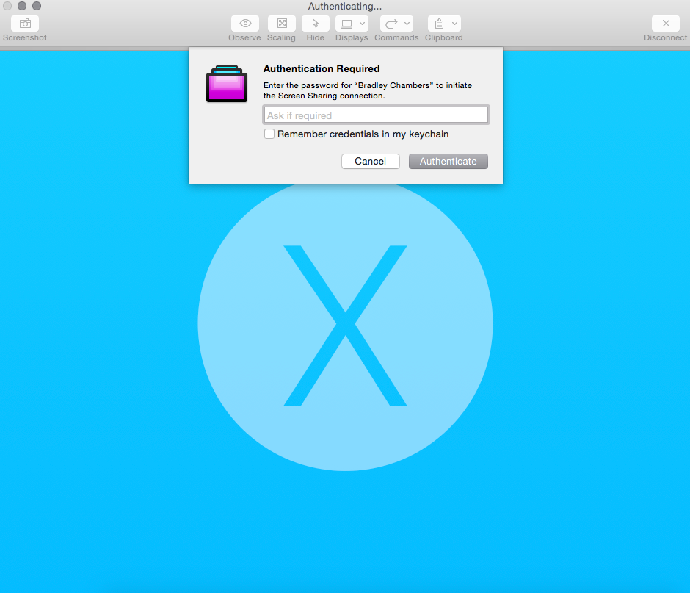Click the "Authentication Required" heading text
Viewport: 690px width, 593px height.
(322, 69)
